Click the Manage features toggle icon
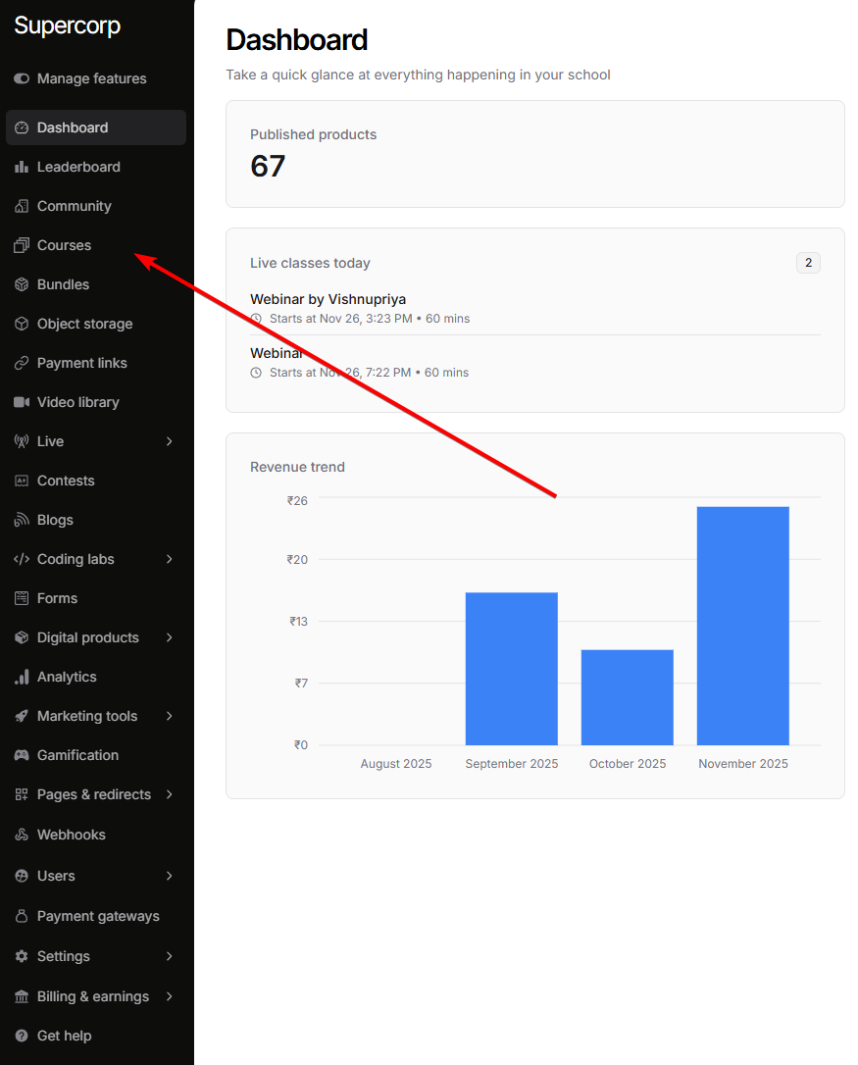The image size is (858, 1065). click(22, 78)
